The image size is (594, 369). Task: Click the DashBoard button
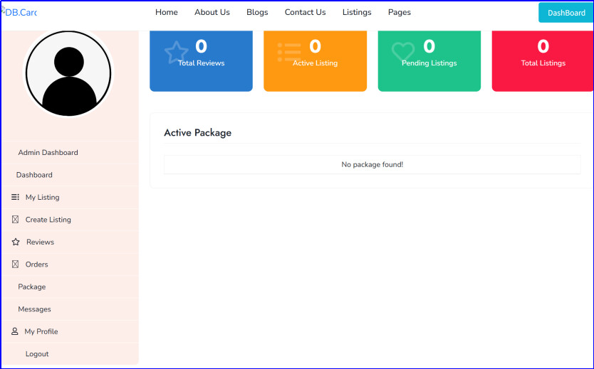pyautogui.click(x=566, y=13)
